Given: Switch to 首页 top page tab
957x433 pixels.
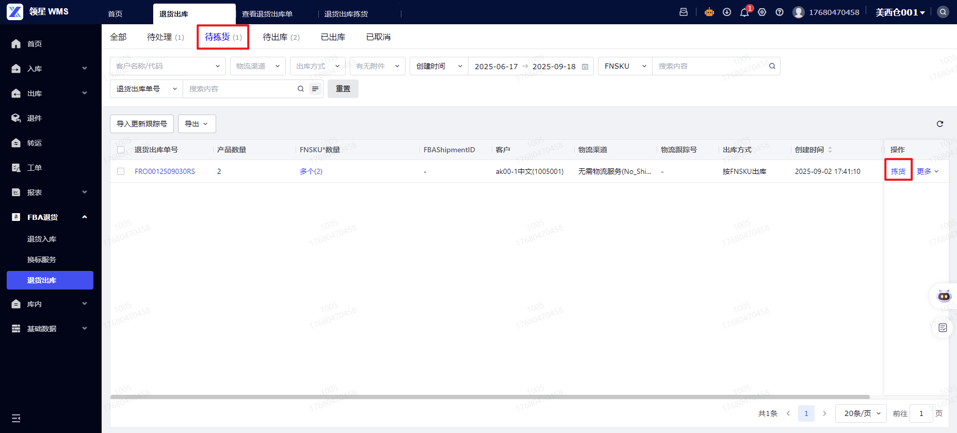Looking at the screenshot, I should click(x=115, y=14).
